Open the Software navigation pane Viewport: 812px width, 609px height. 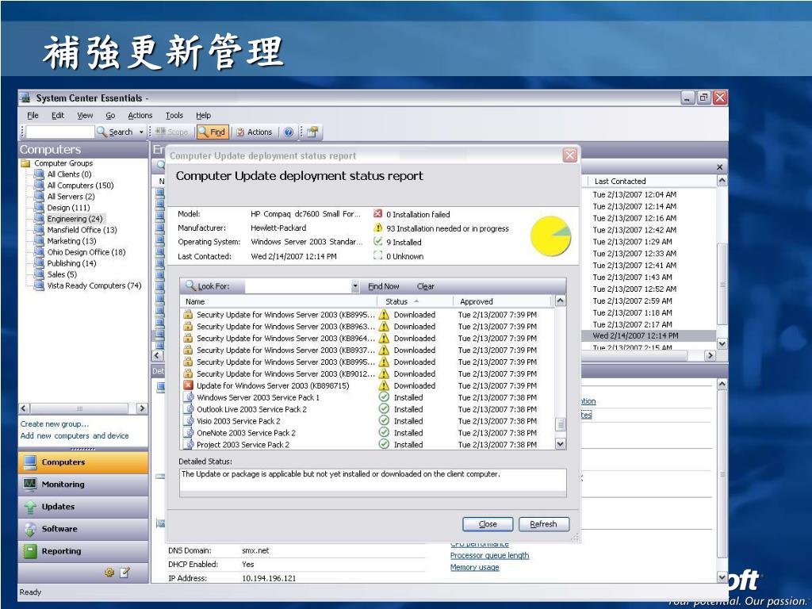tap(83, 529)
